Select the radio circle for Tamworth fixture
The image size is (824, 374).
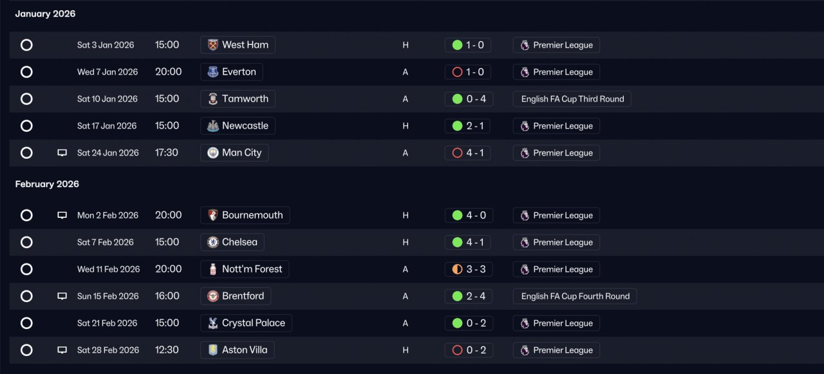(26, 99)
